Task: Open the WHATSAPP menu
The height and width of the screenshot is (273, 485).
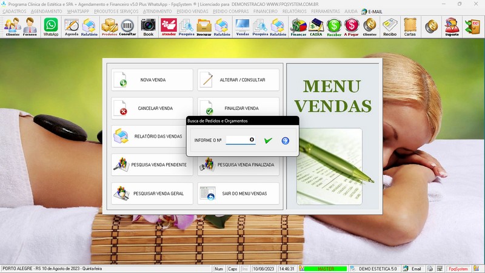Action: point(78,12)
